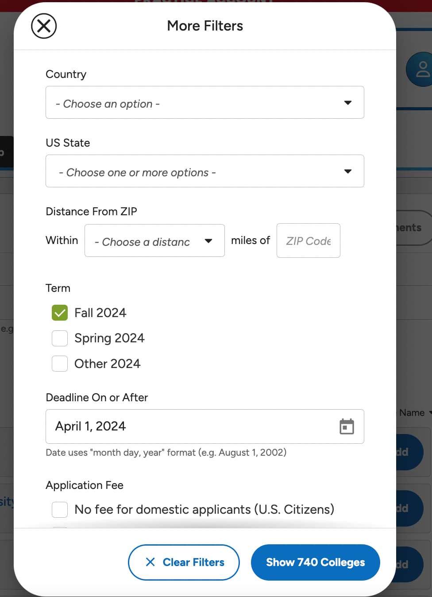The height and width of the screenshot is (597, 432).
Task: Click the top Add button behind dialog
Action: point(410,452)
